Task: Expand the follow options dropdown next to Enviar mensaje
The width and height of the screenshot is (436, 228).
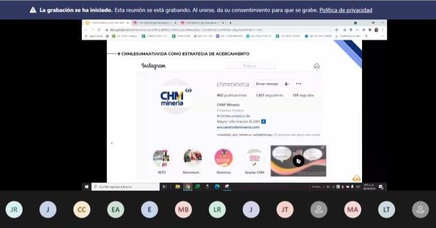Action: tap(287, 83)
